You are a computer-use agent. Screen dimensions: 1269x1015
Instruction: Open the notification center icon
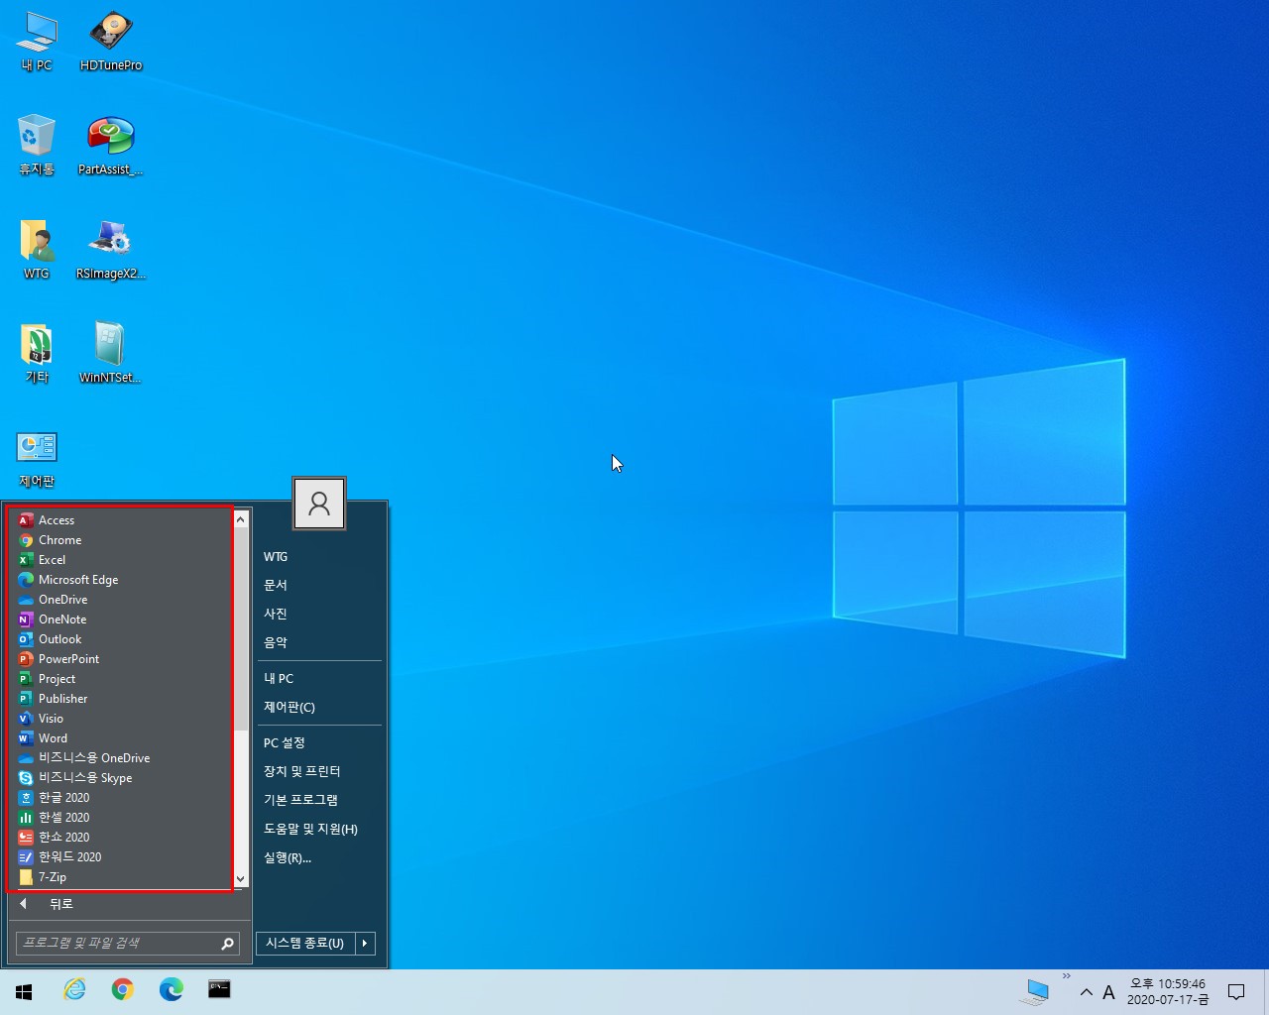tap(1236, 992)
